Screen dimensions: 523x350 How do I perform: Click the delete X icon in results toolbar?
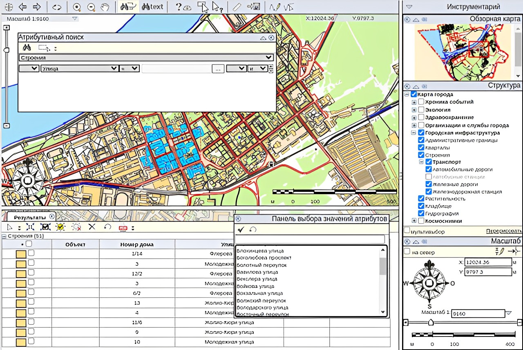point(92,227)
